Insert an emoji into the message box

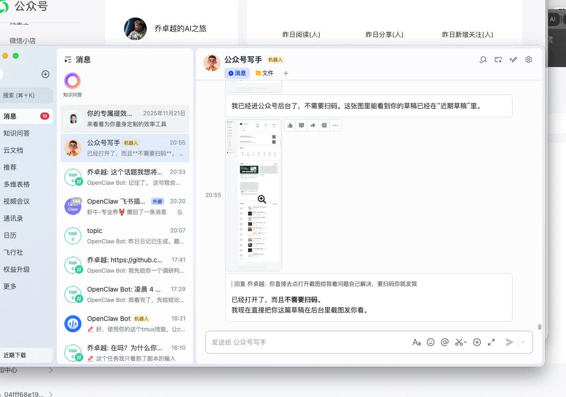pyautogui.click(x=431, y=342)
